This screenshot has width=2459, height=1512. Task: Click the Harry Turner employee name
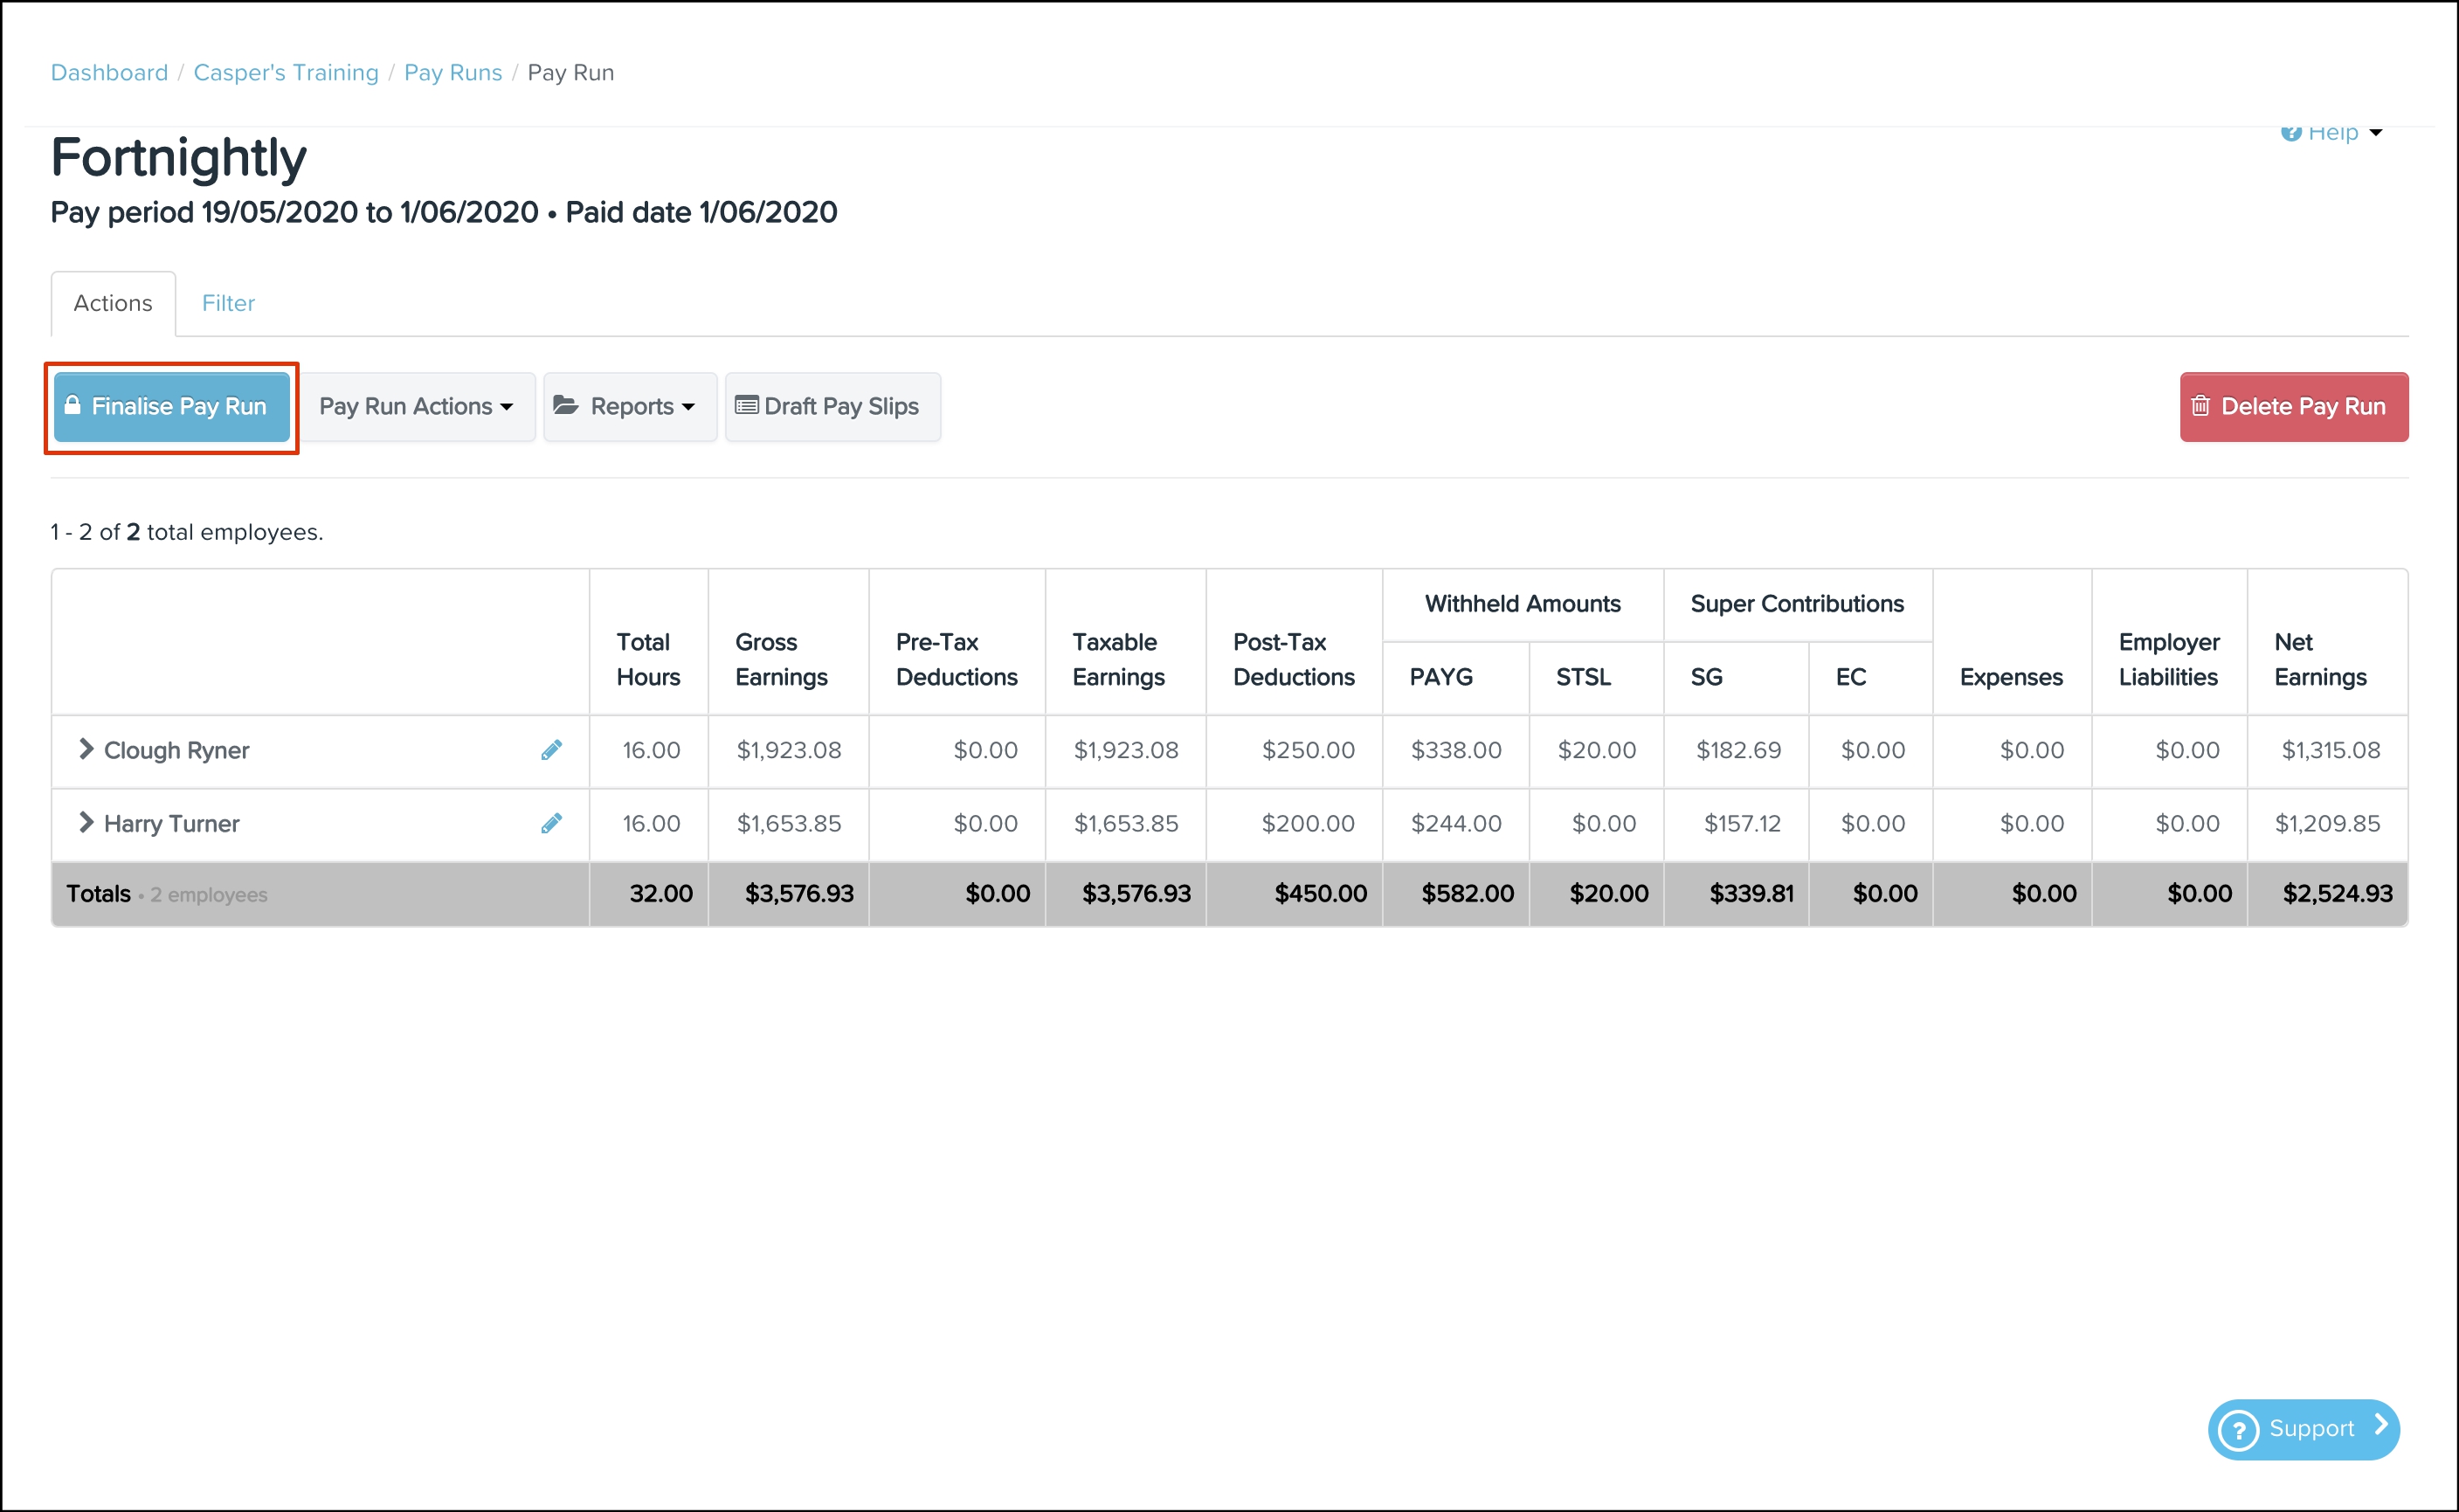(172, 823)
